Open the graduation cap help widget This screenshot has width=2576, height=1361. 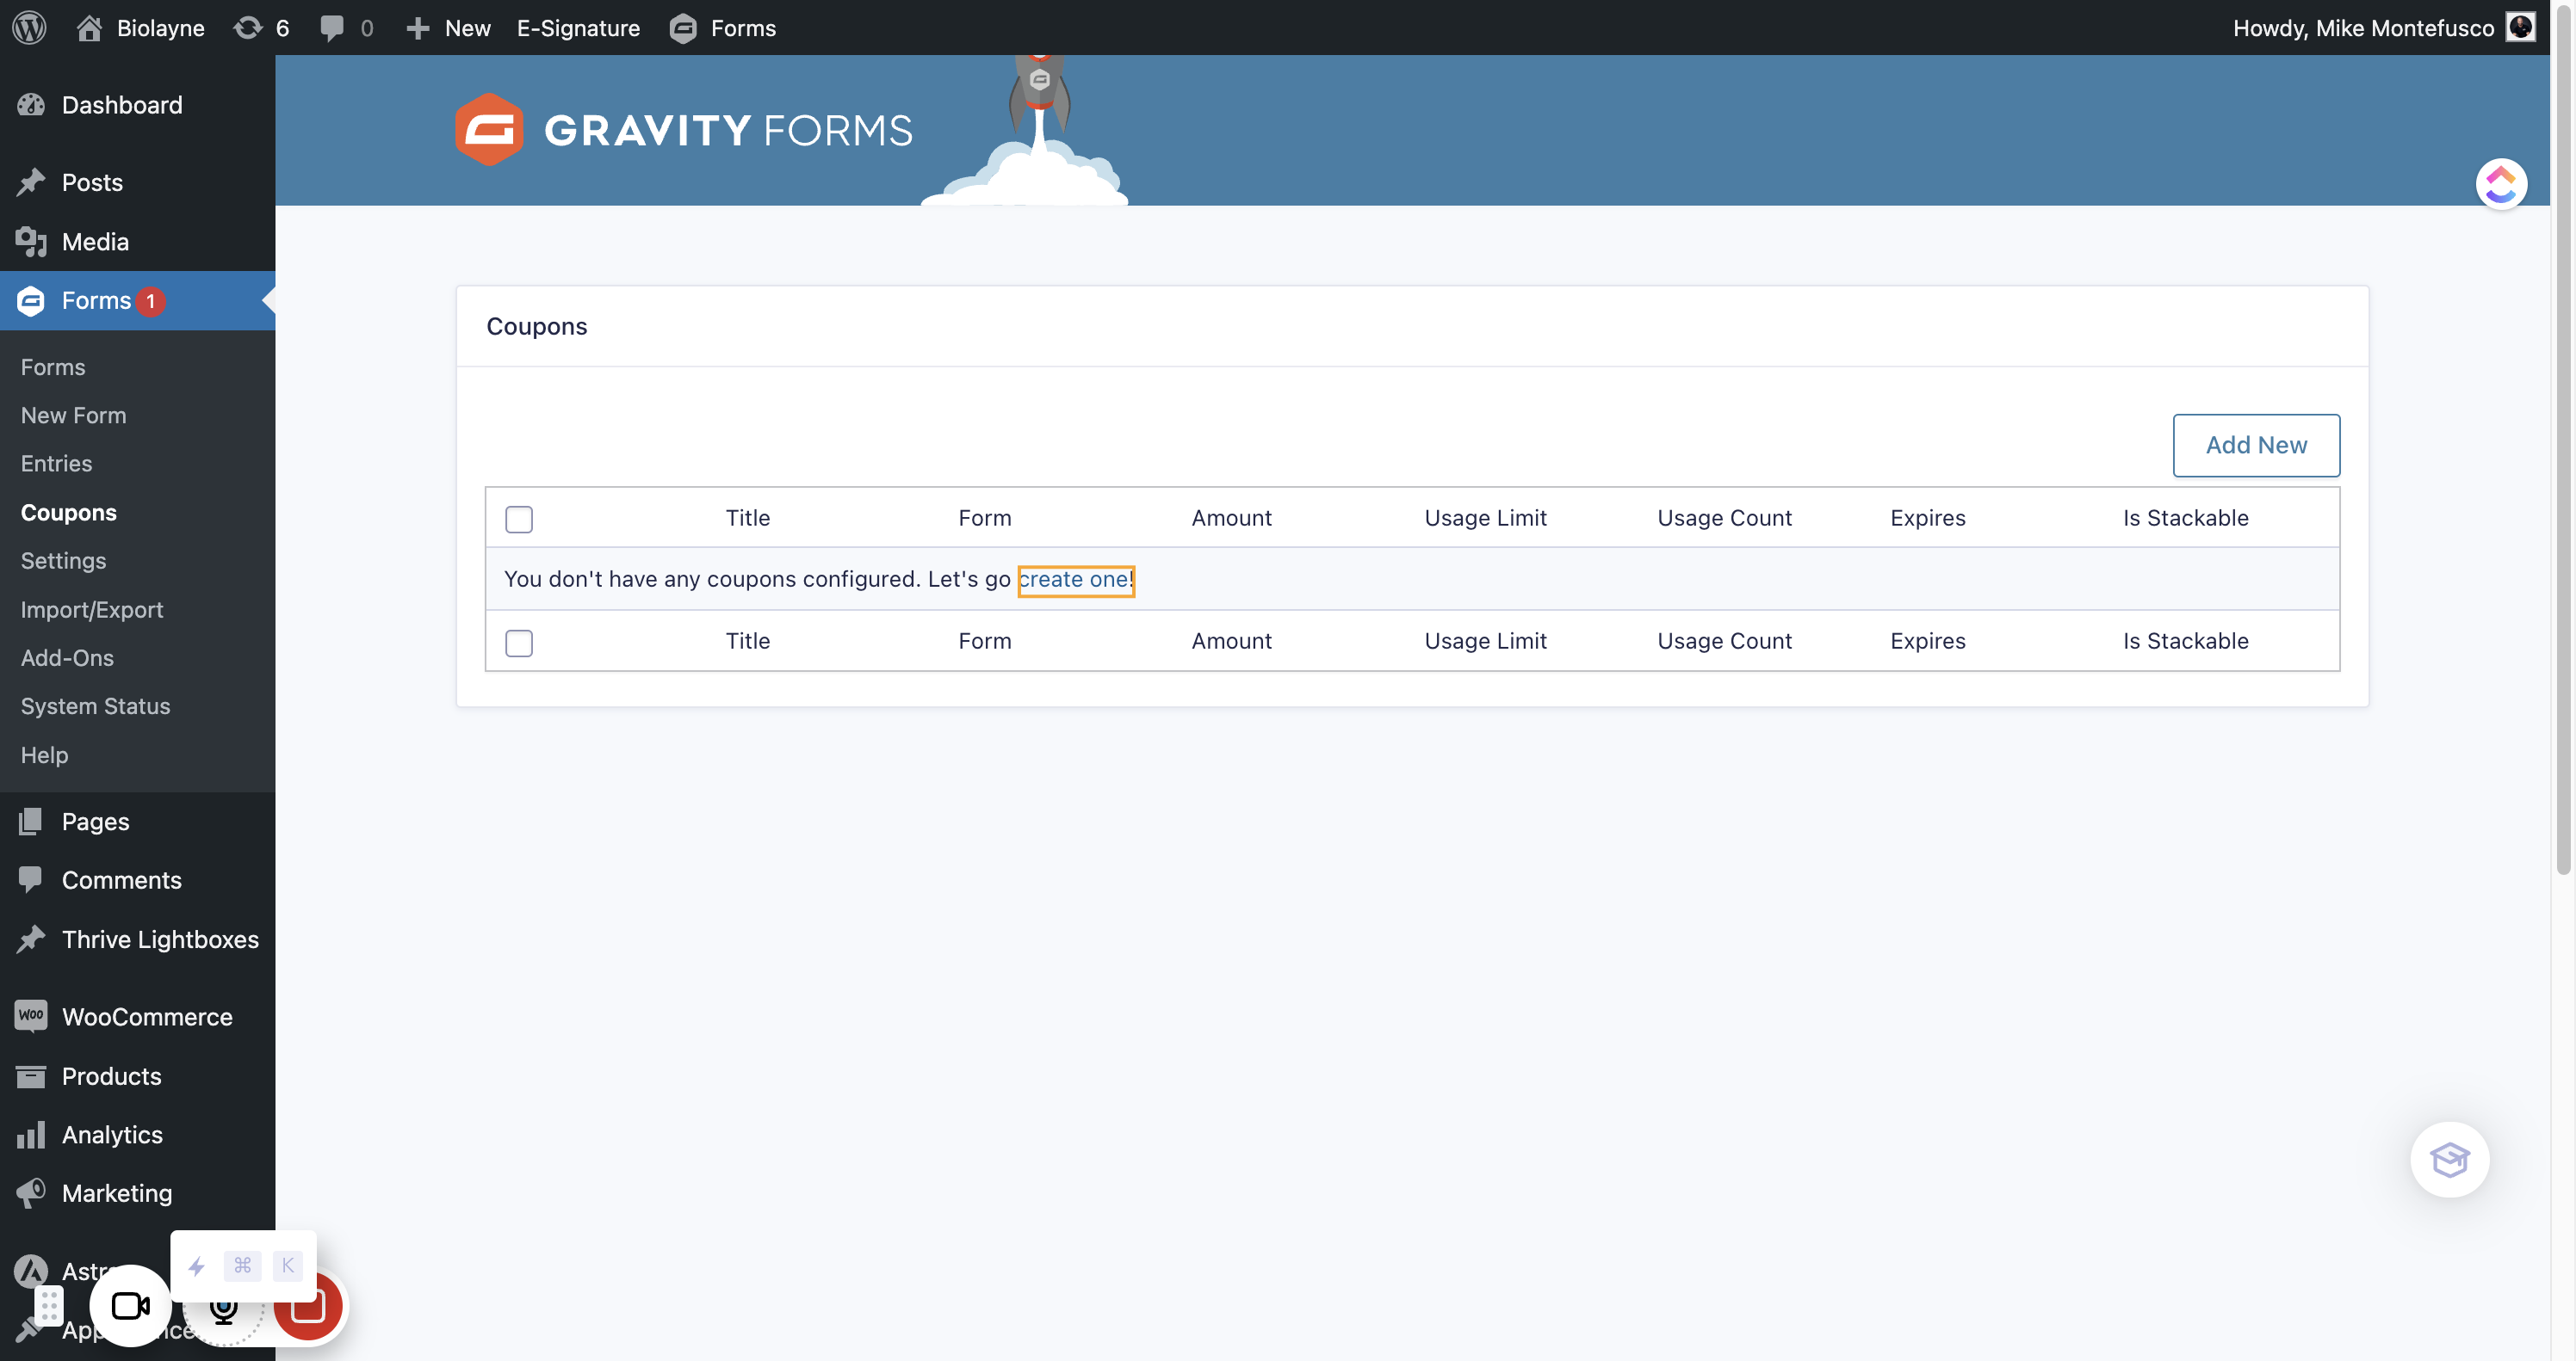2449,1159
